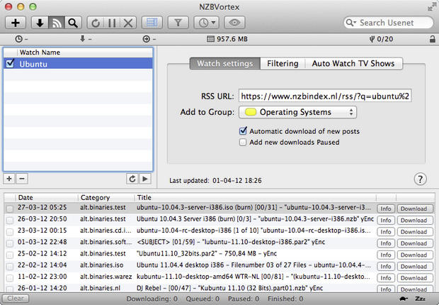Select the RSS feed watch view icon
The image size is (439, 305).
pyautogui.click(x=57, y=23)
